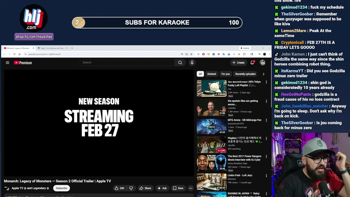Click the YouTube Premium logo

[23, 63]
